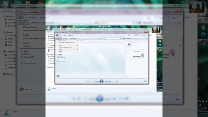The image size is (208, 117).
Task: Click music note icon in sharp Explorer details pane
Action: [49, 89]
